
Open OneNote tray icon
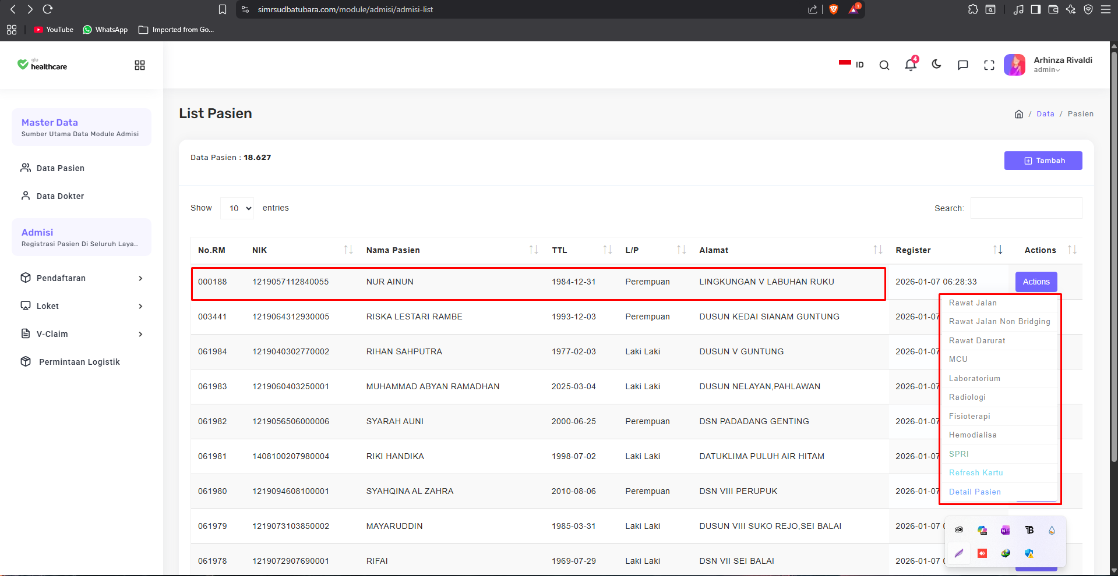click(x=1005, y=530)
